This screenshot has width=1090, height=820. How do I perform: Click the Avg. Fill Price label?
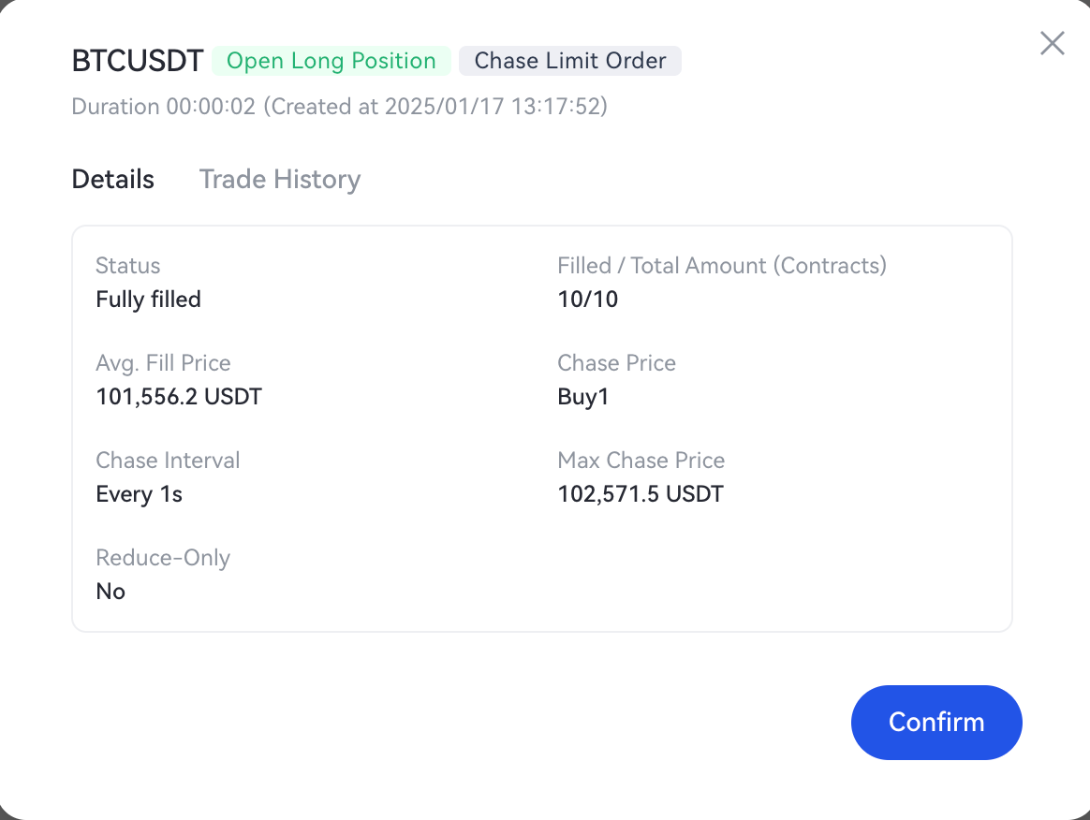point(163,363)
